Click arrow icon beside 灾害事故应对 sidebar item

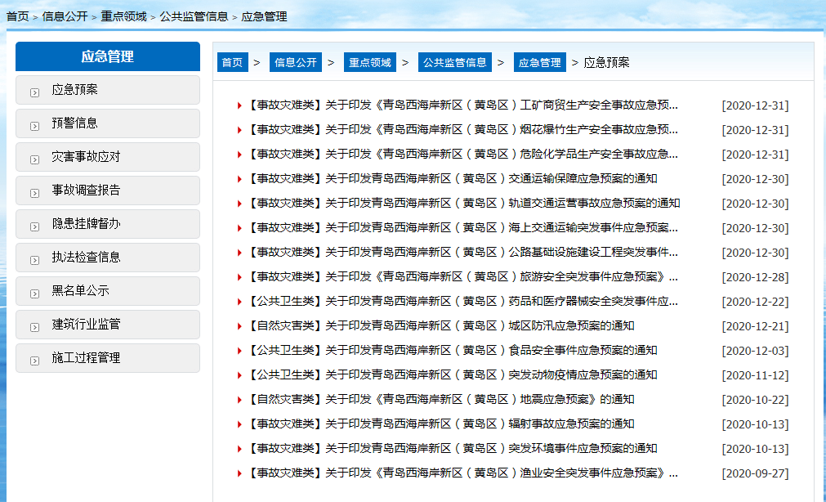tap(34, 159)
